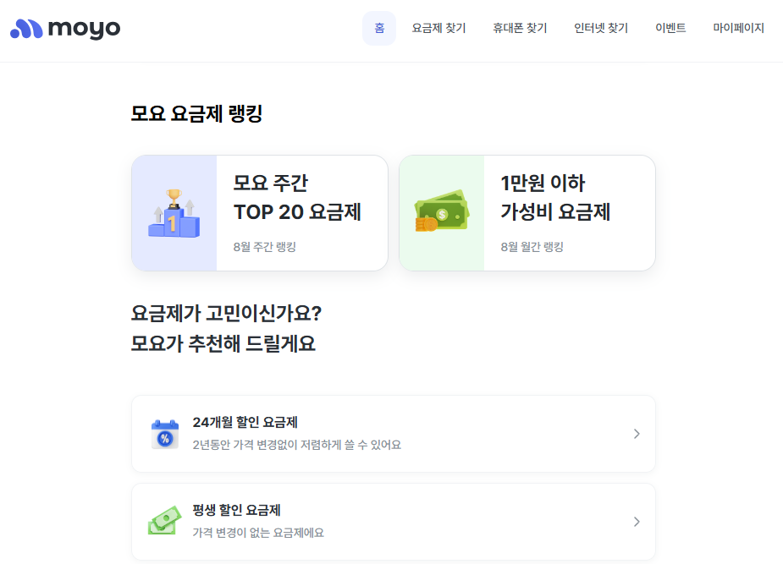The image size is (783, 564).
Task: Click the chevron on 평생 할인 요금제 card
Action: (x=637, y=521)
